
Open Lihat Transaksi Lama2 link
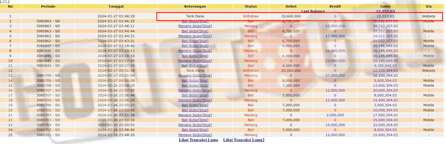243,140
